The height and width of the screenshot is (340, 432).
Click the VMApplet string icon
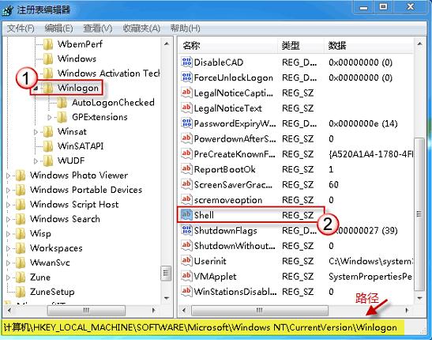point(186,276)
